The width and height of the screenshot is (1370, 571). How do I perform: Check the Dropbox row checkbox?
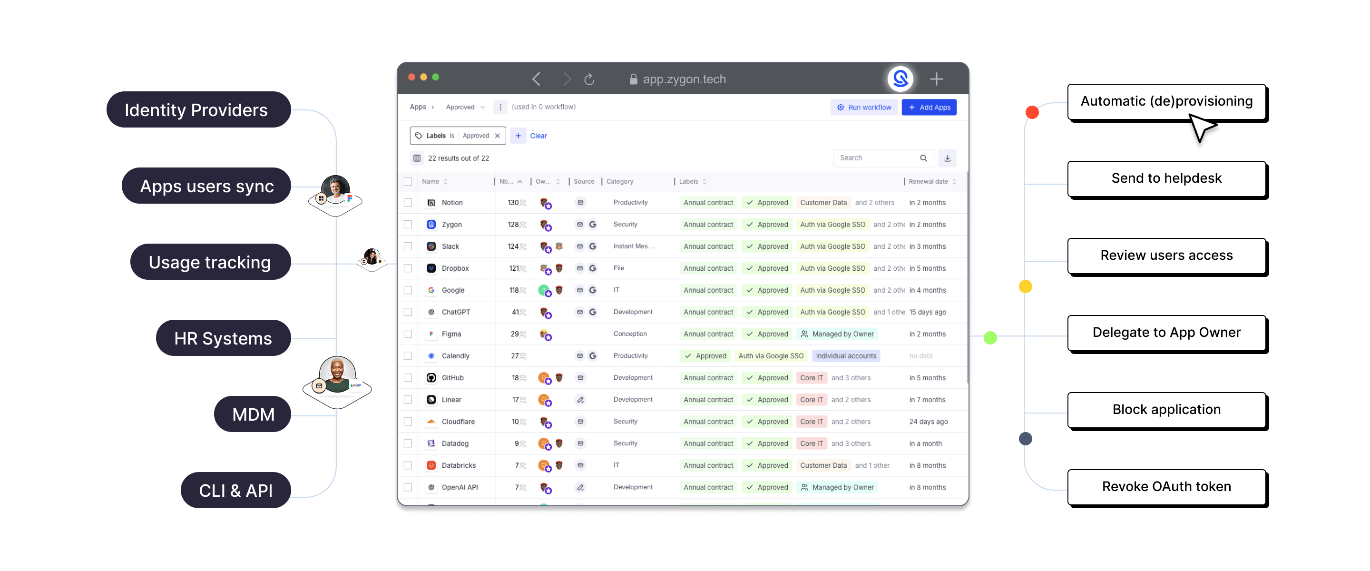pos(408,268)
